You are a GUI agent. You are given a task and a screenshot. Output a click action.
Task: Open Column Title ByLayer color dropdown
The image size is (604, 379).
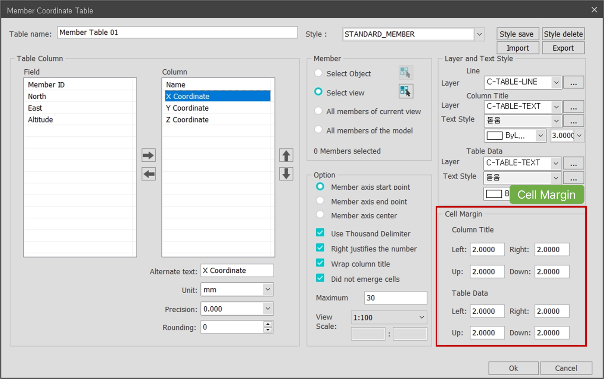click(540, 136)
